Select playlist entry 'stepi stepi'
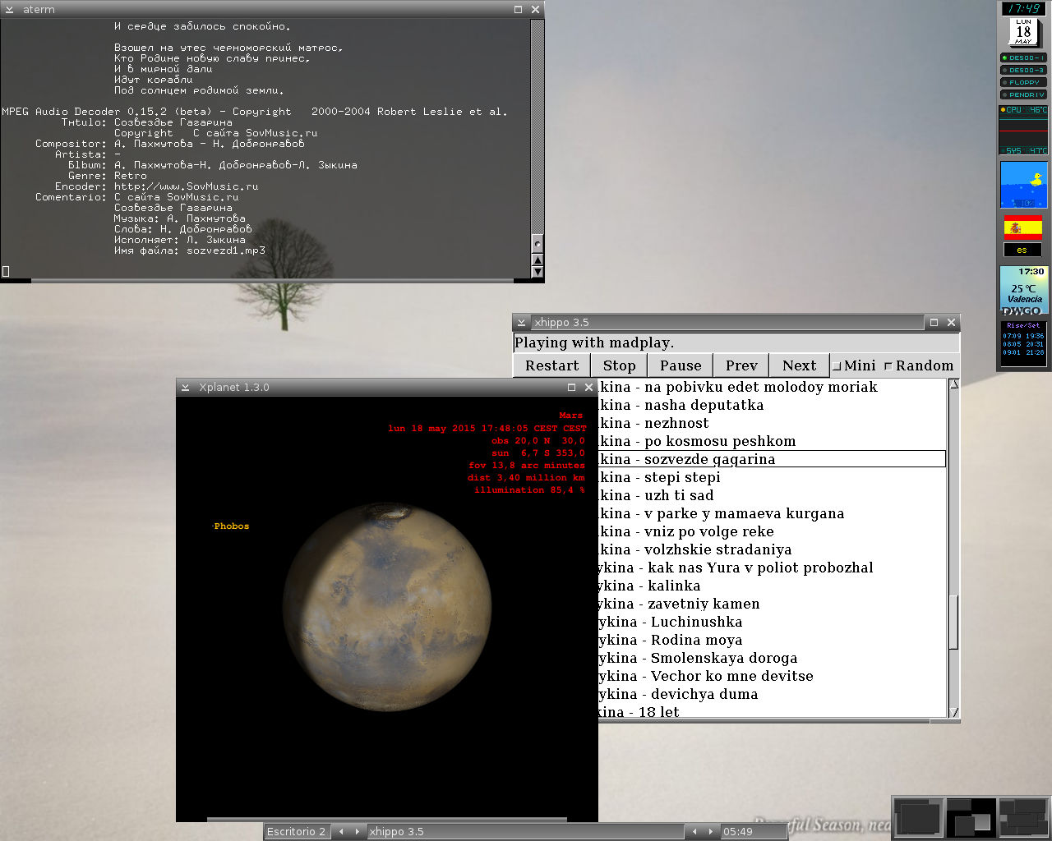 coord(772,477)
